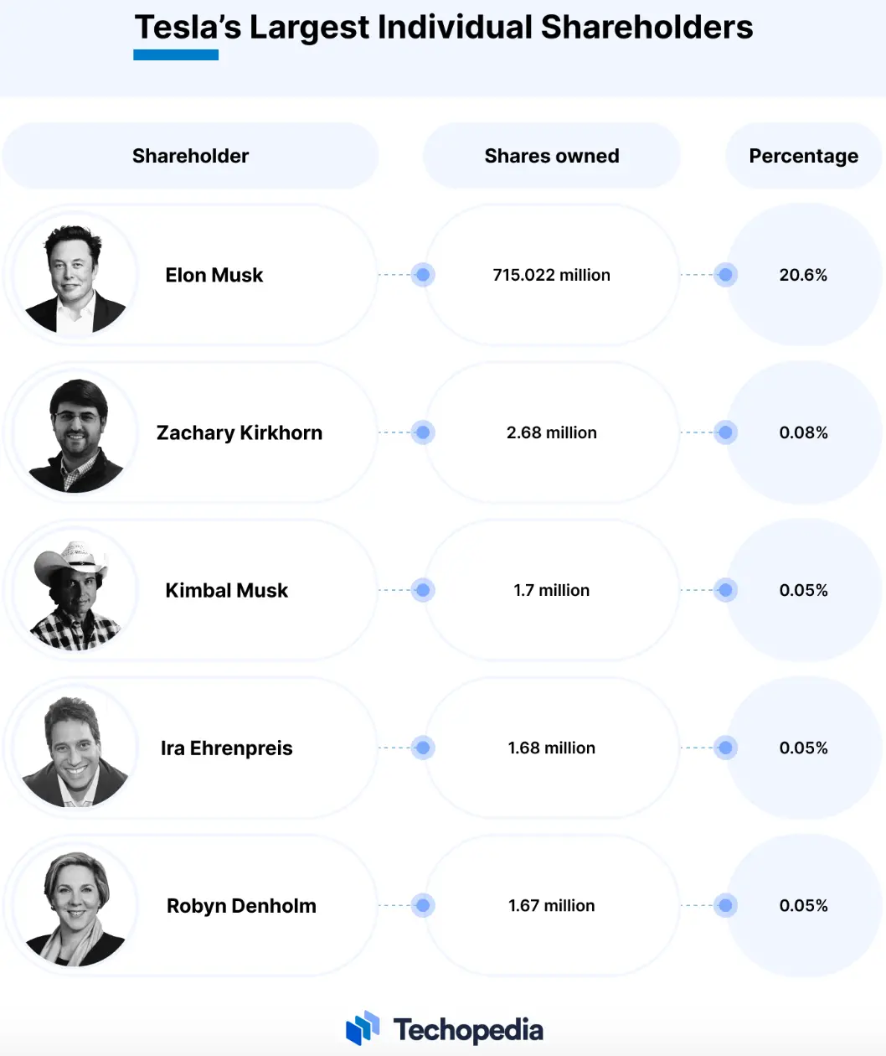
Task: Click the Techopedia logo icon
Action: (363, 1028)
